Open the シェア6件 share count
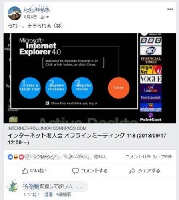 tap(163, 157)
